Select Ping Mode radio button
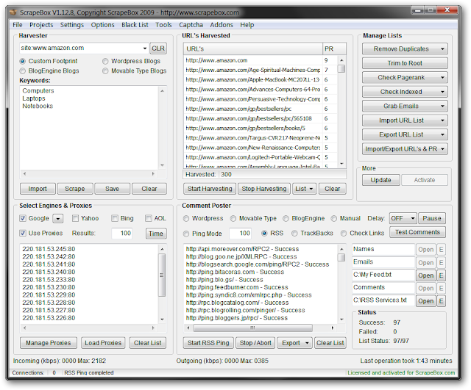 186,234
